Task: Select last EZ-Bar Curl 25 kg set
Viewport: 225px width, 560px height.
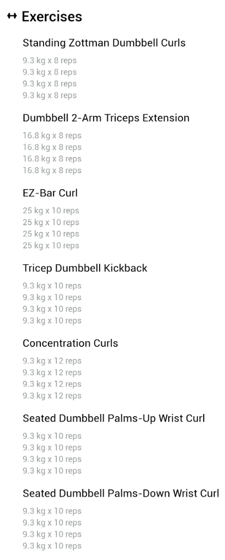Action: (51, 246)
